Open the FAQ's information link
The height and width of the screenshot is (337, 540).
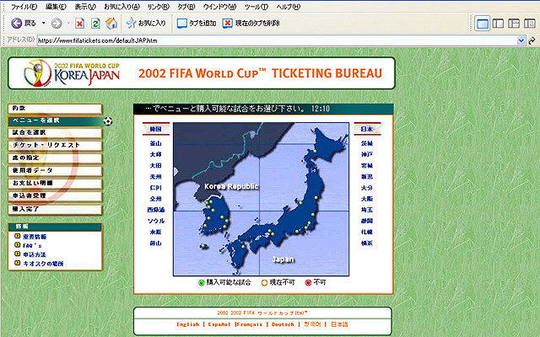32,245
